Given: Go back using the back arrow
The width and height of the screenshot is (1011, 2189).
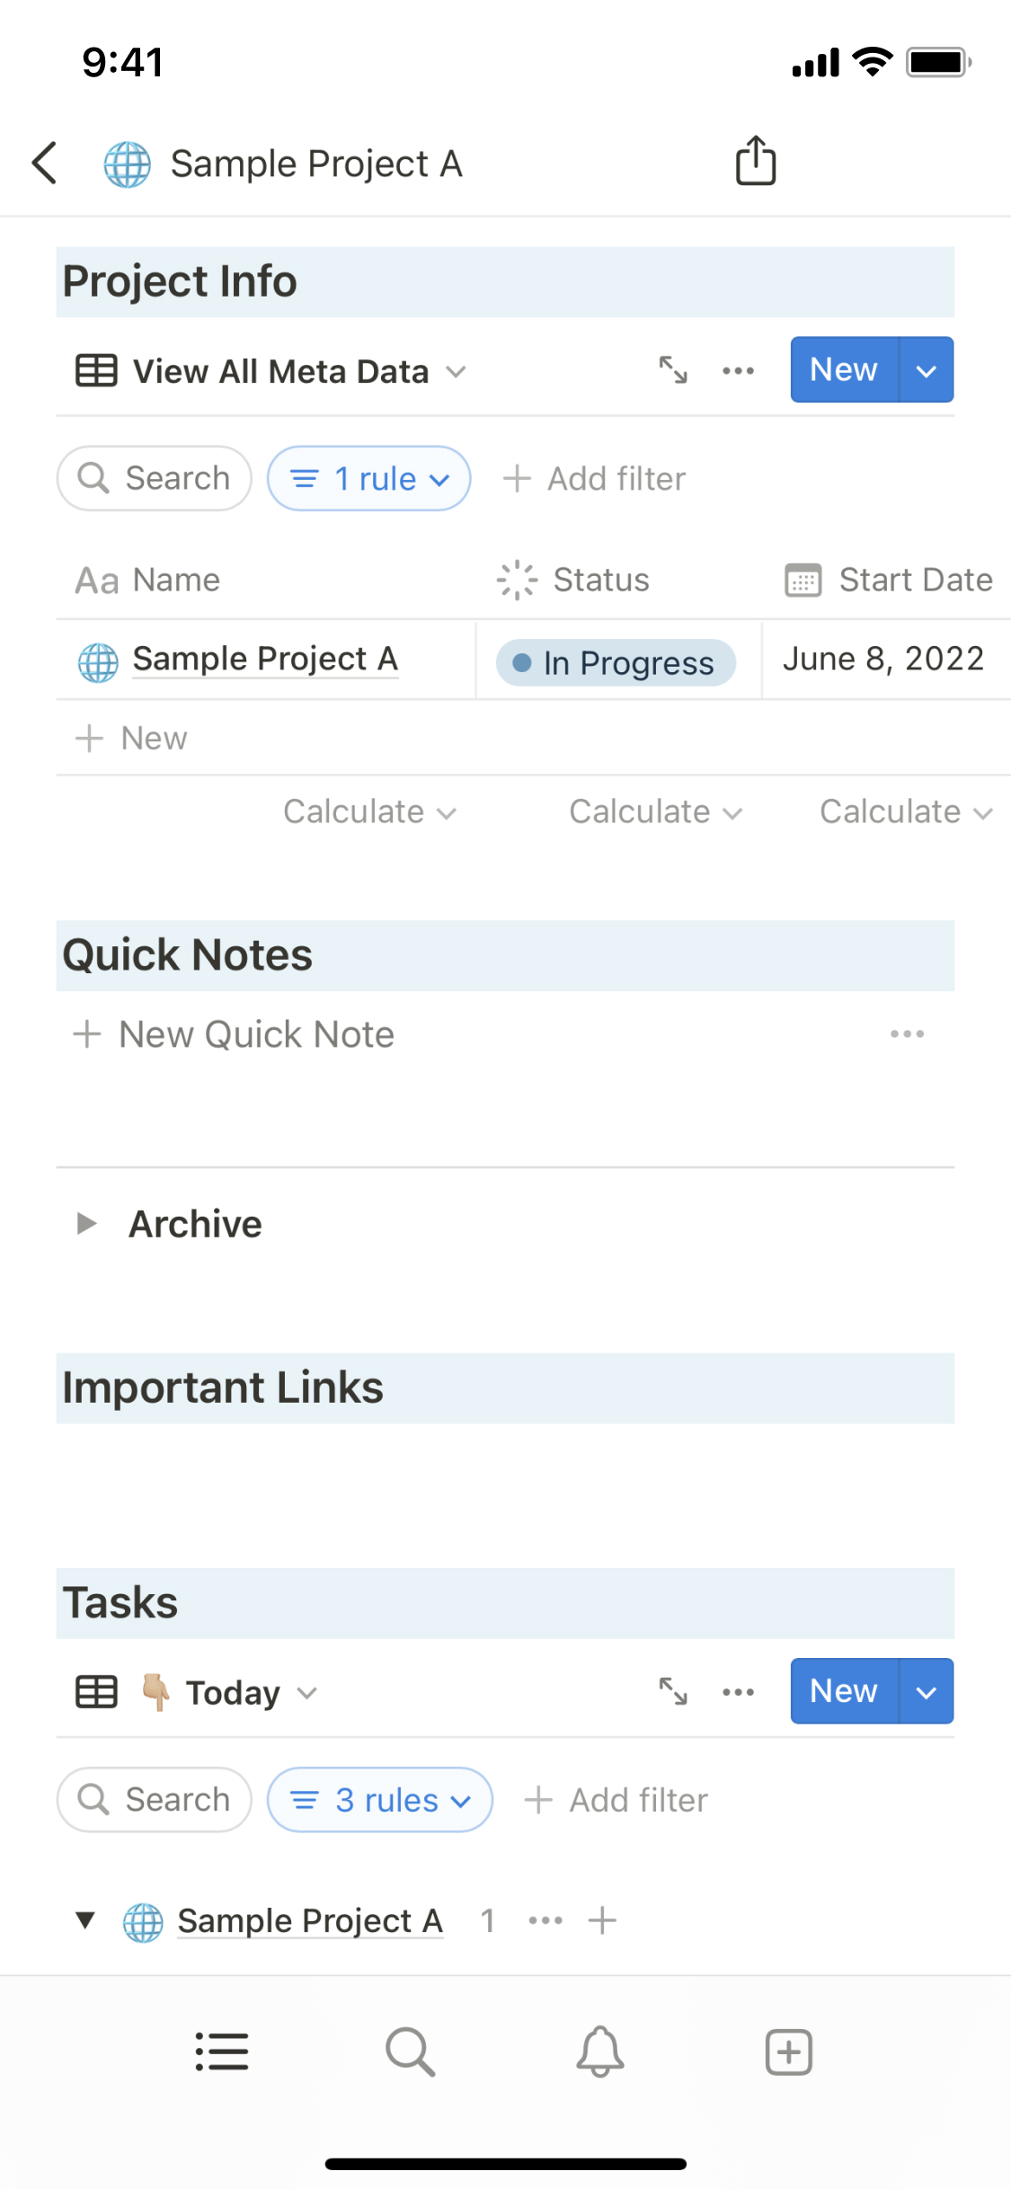Looking at the screenshot, I should pyautogui.click(x=45, y=163).
